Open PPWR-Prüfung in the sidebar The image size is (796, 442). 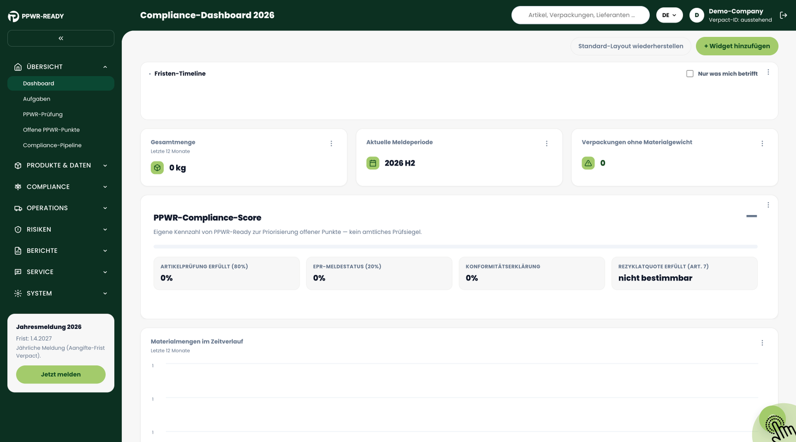(x=61, y=114)
